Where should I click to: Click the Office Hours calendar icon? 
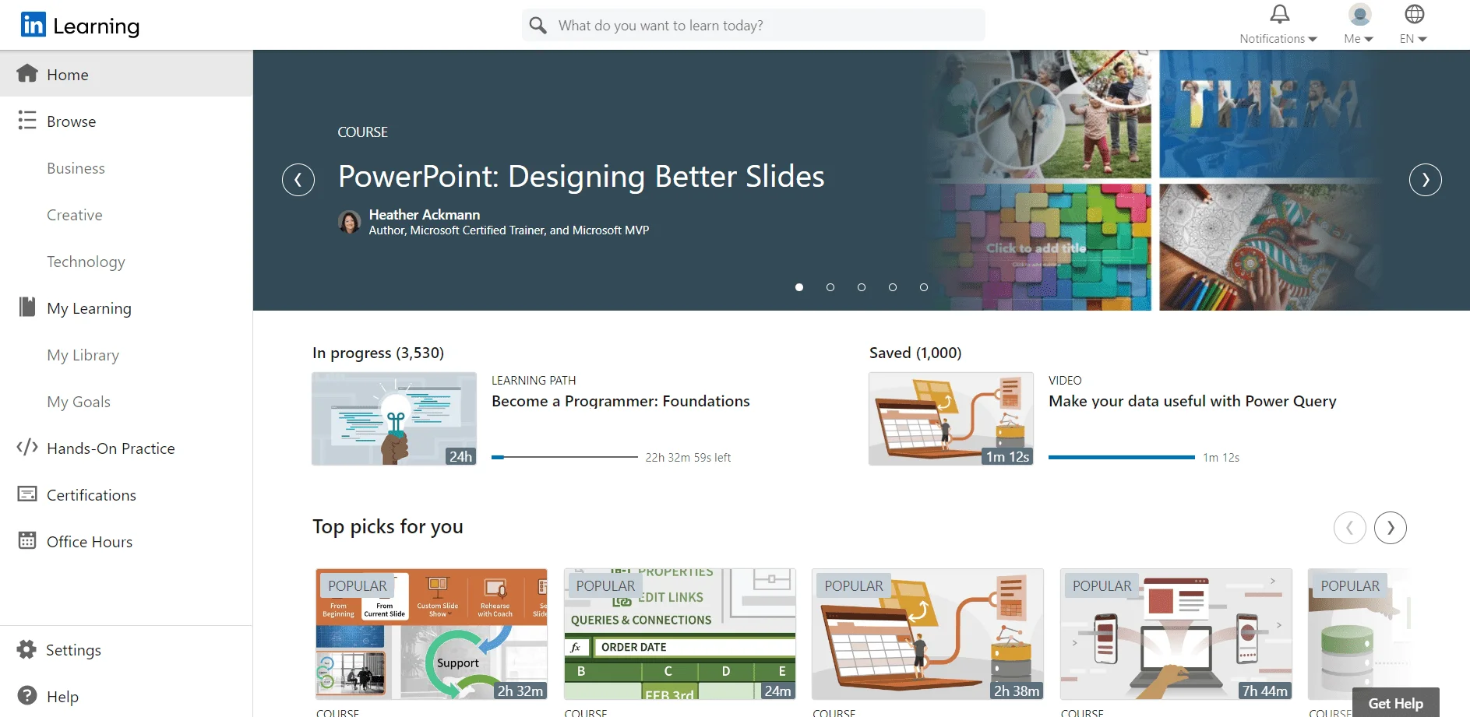click(27, 540)
